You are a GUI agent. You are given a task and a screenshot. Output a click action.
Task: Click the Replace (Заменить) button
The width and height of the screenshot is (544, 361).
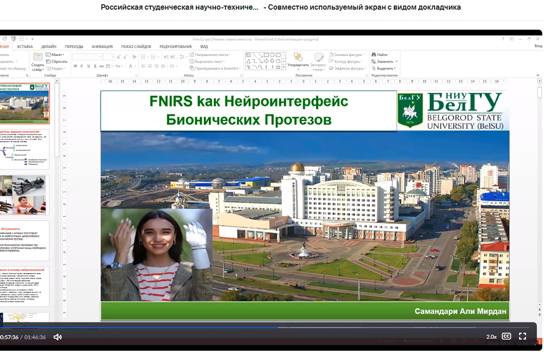click(x=384, y=61)
